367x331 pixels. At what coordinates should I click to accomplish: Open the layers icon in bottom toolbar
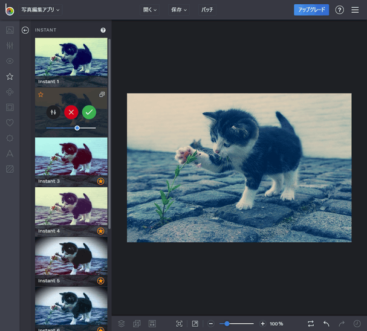pos(122,324)
